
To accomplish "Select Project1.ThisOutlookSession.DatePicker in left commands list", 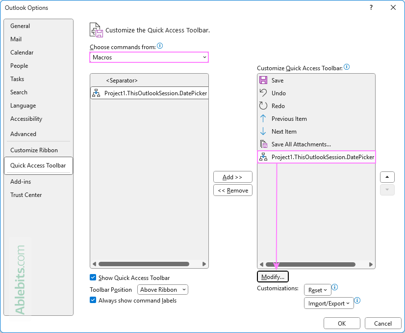I will pos(149,93).
